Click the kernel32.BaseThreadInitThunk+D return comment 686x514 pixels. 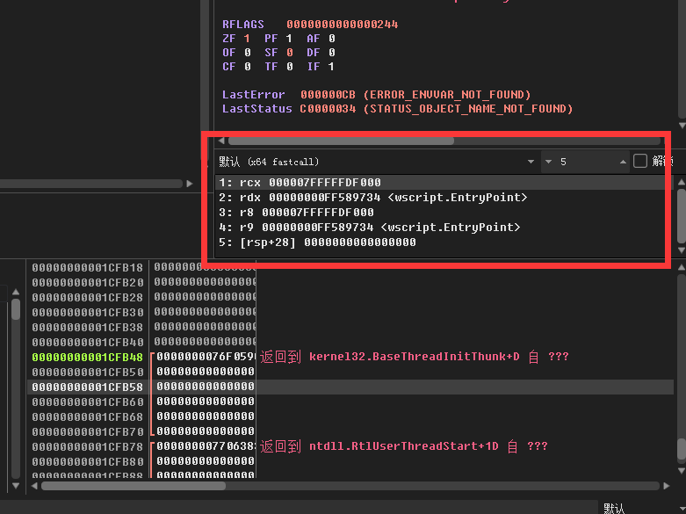point(415,357)
